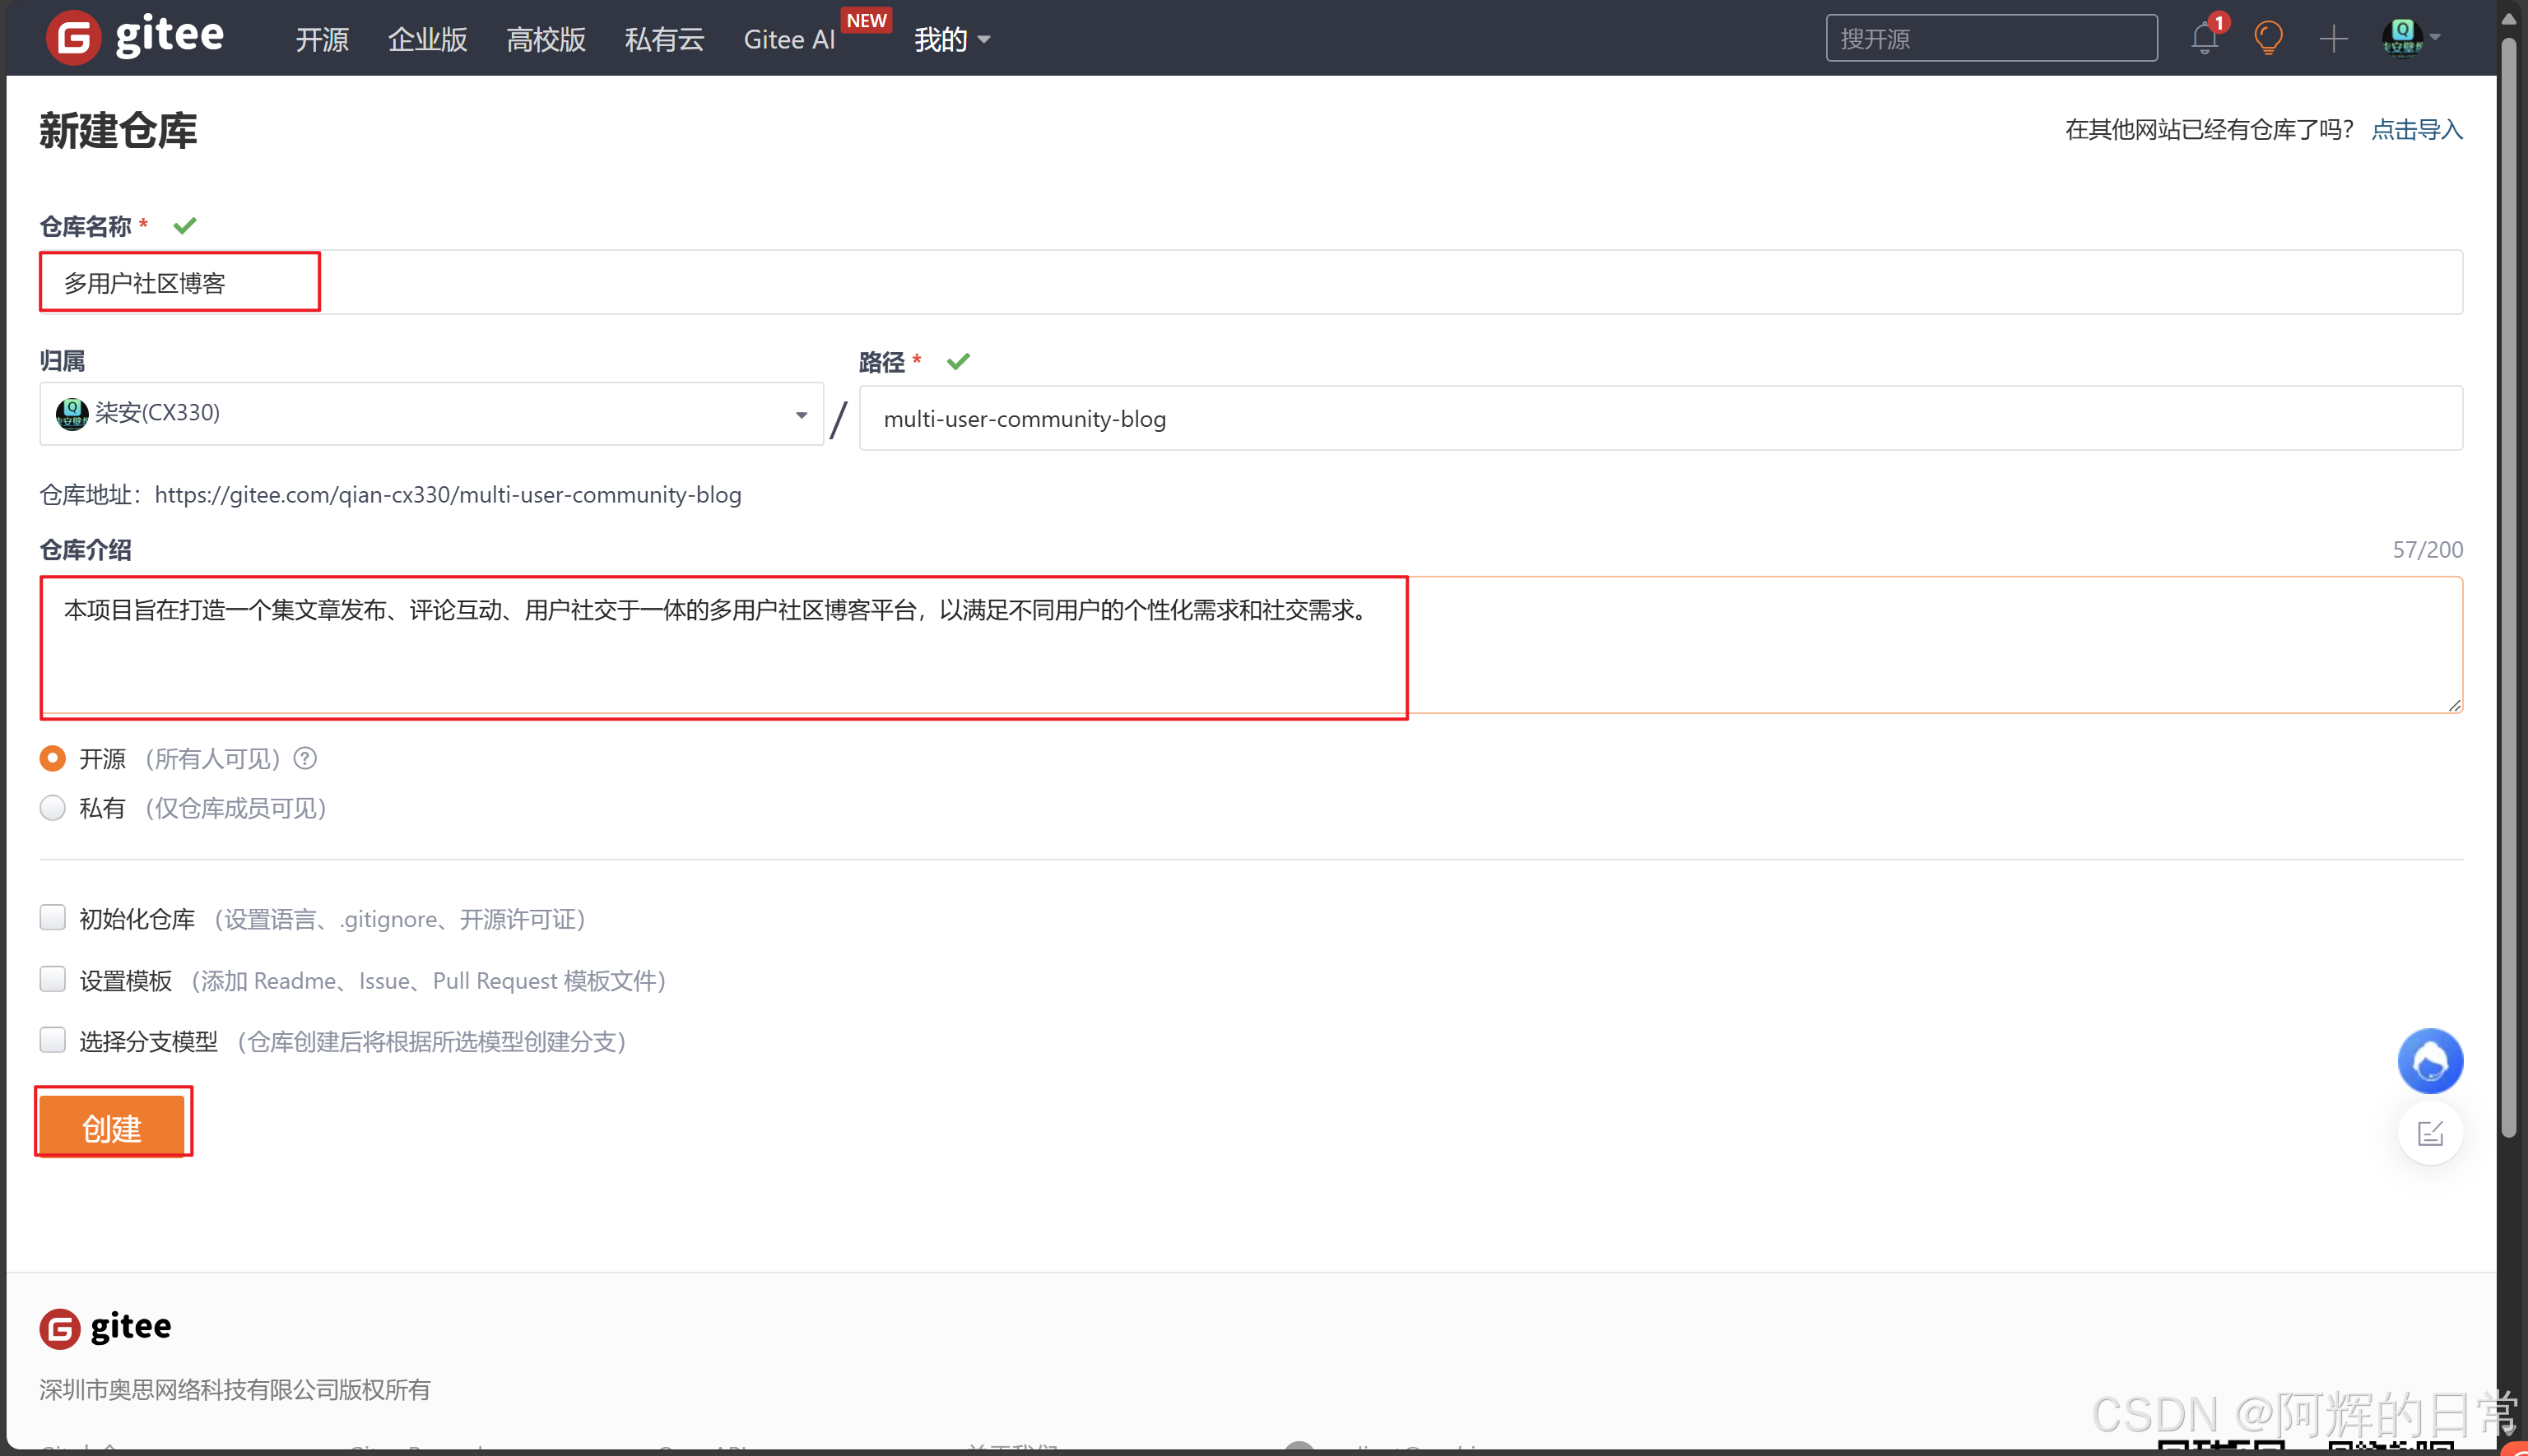Viewport: 2528px width, 1456px height.
Task: Click the plus icon in header
Action: [2333, 38]
